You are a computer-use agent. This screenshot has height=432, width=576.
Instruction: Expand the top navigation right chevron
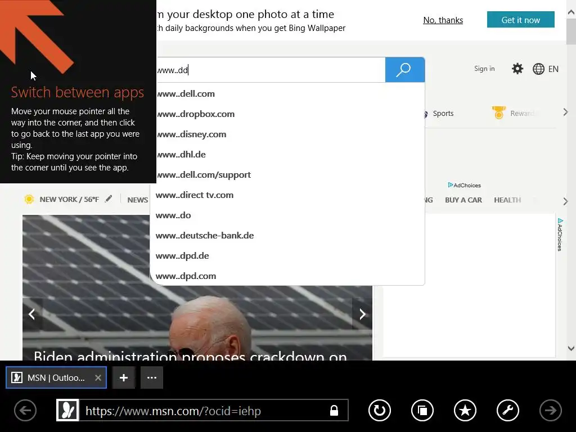point(565,112)
